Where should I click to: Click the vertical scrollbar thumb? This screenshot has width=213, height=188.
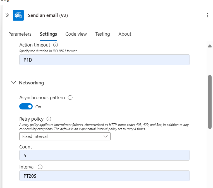click(210, 102)
